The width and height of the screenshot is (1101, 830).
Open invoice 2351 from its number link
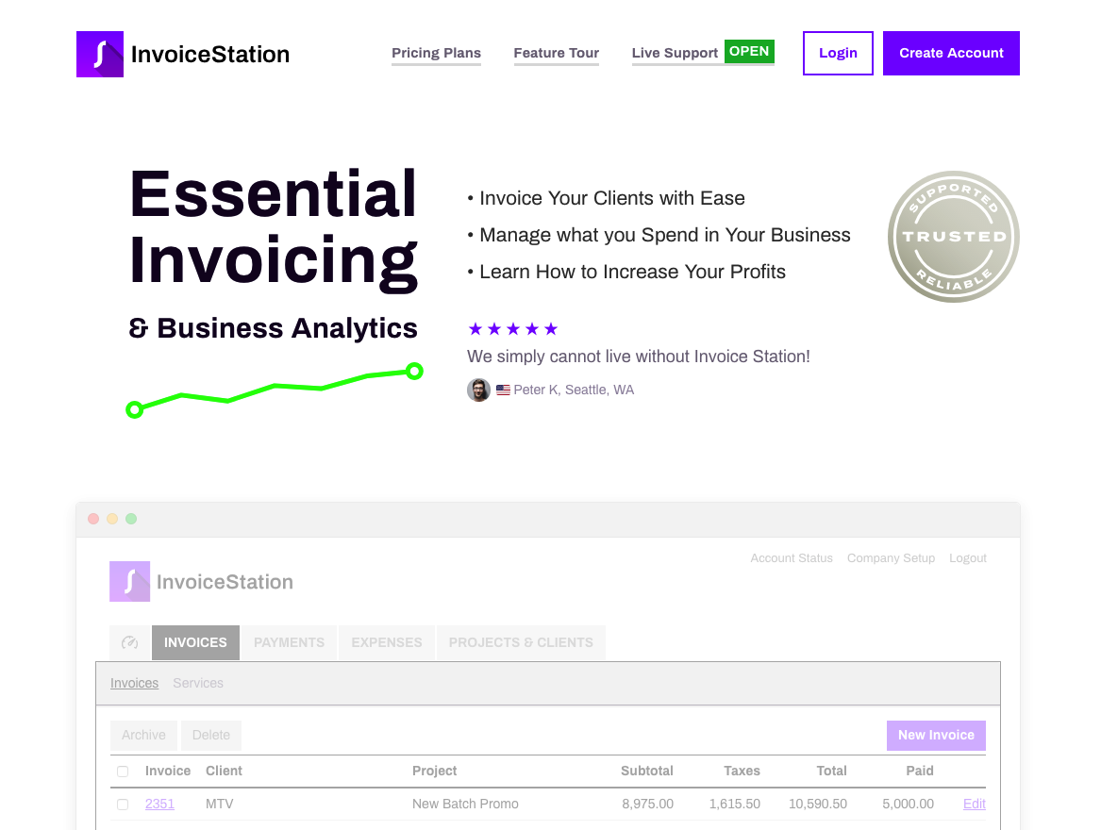159,804
